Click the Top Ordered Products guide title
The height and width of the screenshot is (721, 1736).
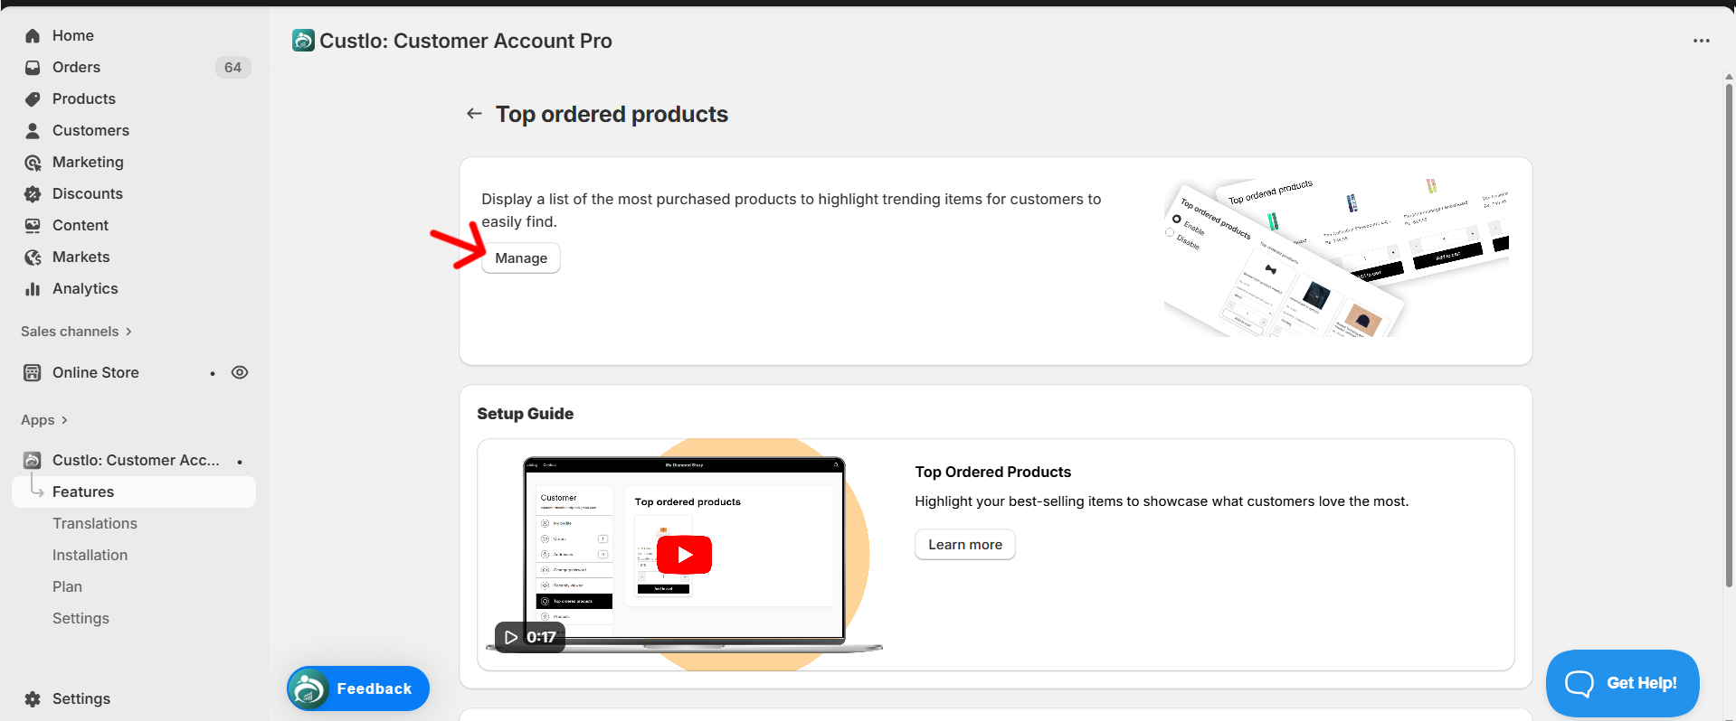coord(992,472)
